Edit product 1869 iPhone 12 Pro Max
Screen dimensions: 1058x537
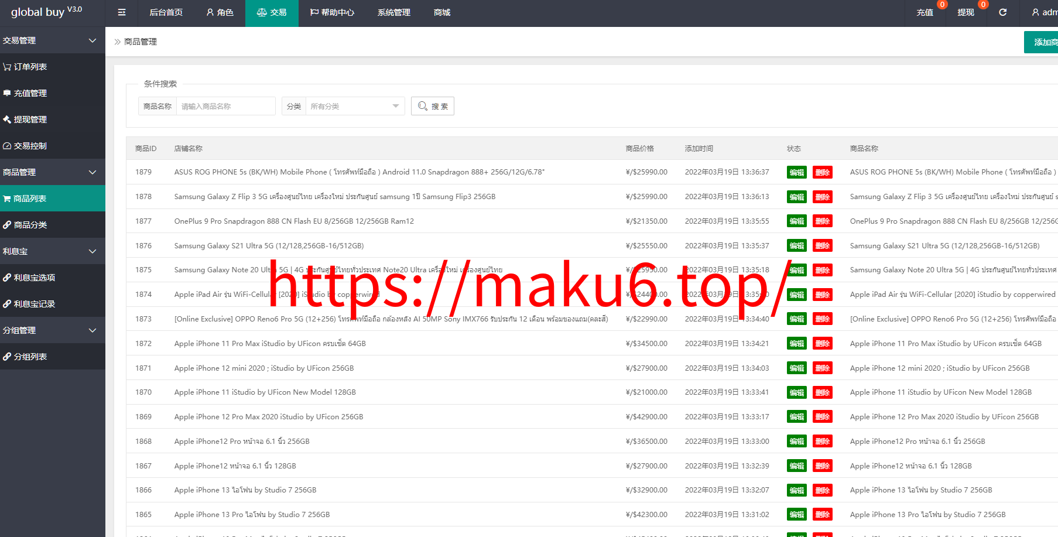coord(797,417)
